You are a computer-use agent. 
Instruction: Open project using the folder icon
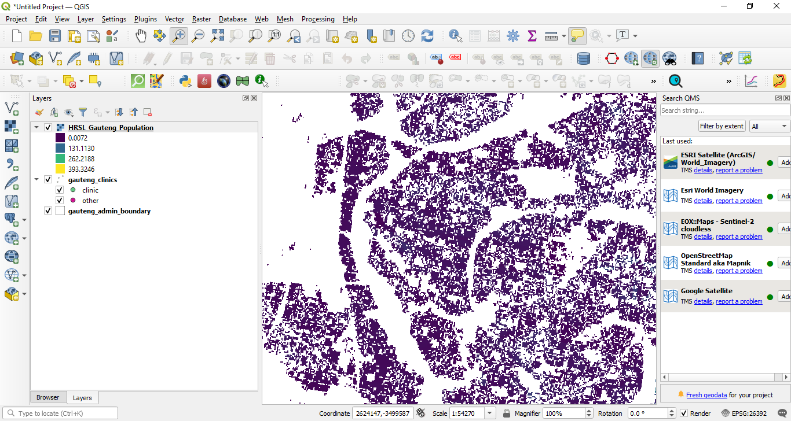(x=36, y=36)
